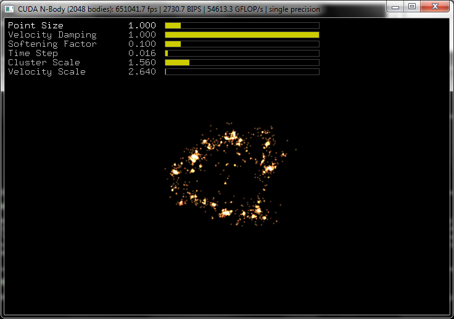
Task: Click the Point Size slider bar
Action: point(242,26)
